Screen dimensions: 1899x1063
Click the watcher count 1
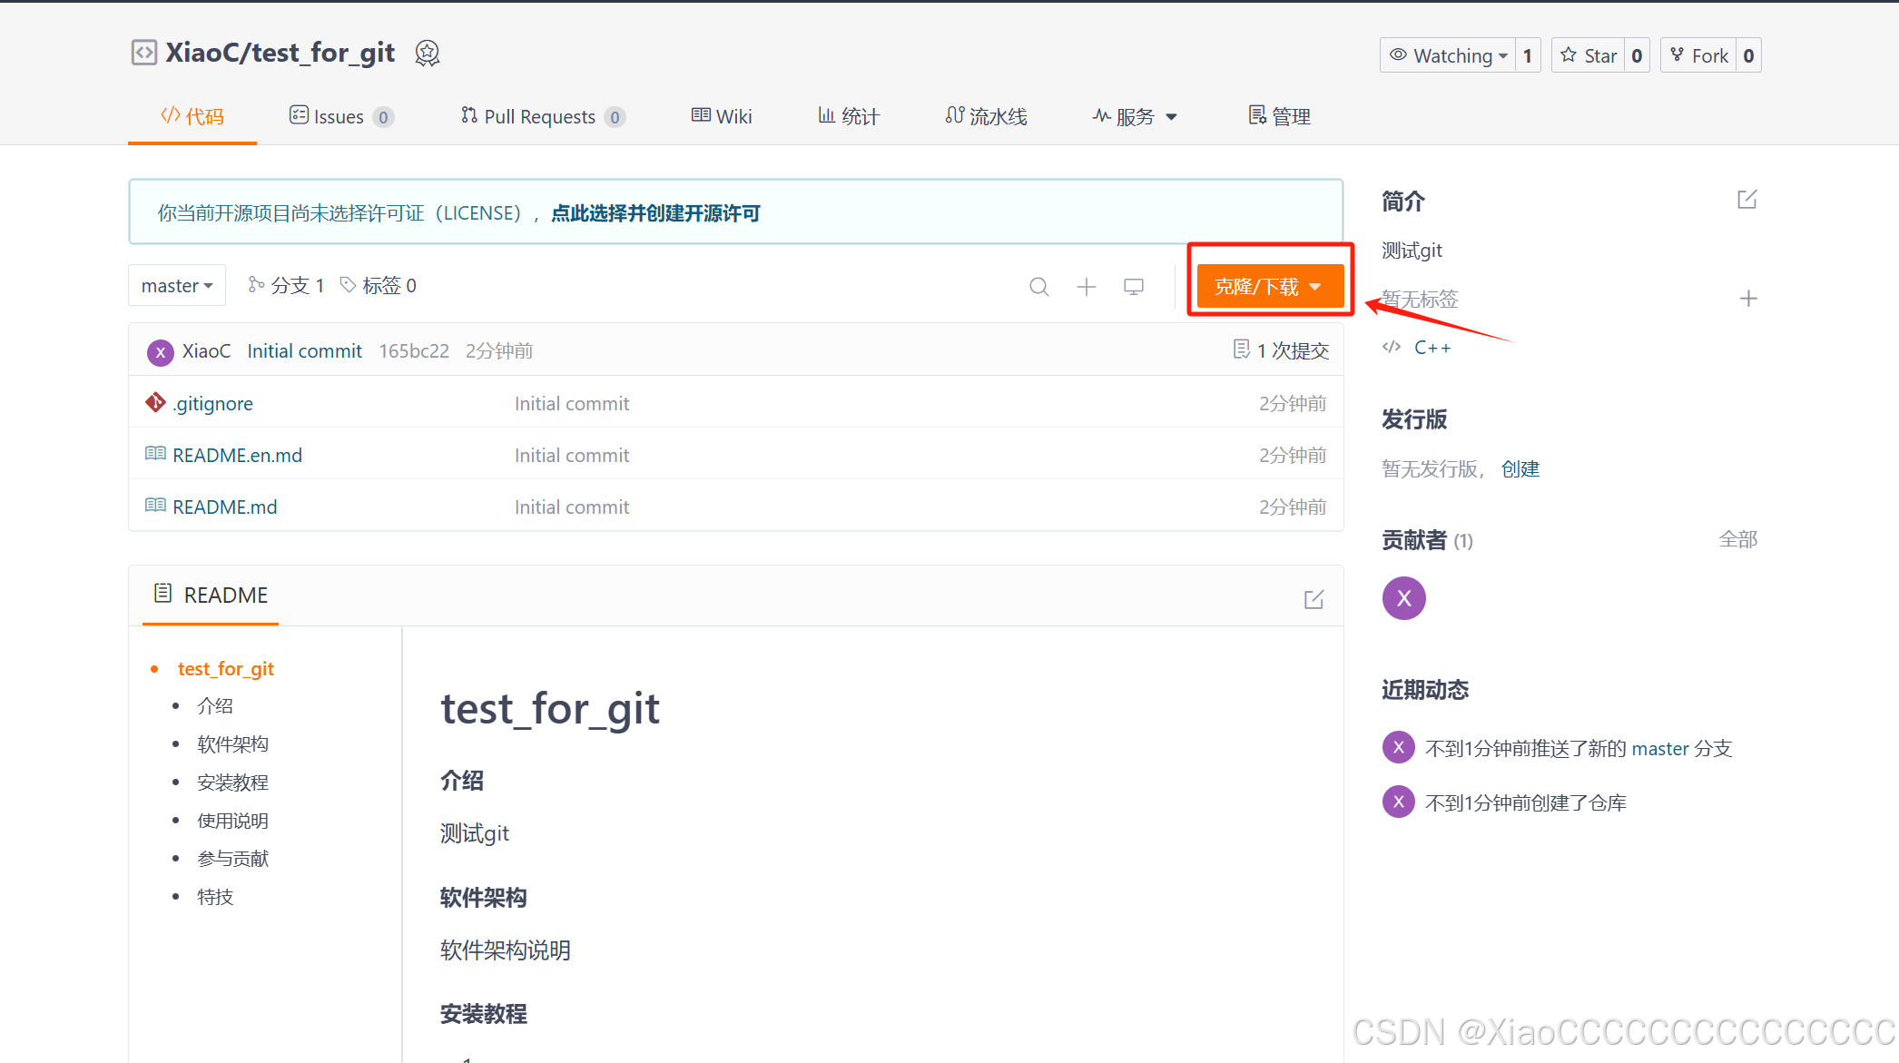point(1528,55)
